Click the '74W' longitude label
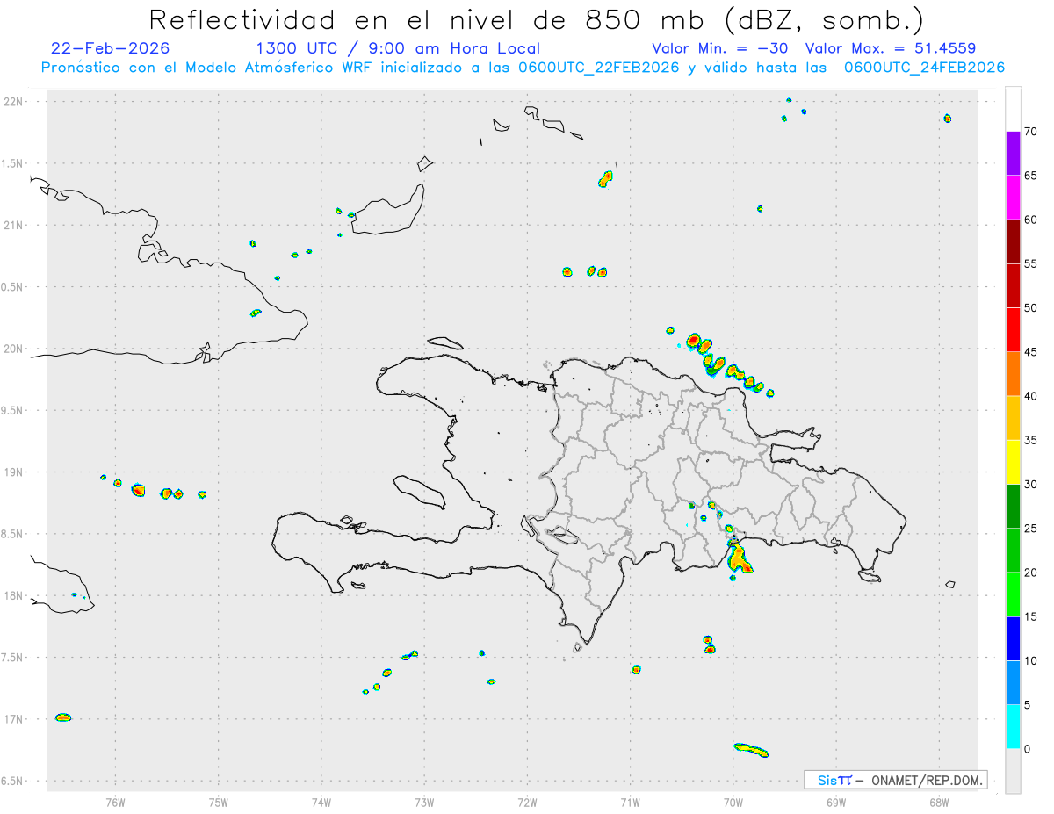1054x814 pixels. click(x=321, y=802)
